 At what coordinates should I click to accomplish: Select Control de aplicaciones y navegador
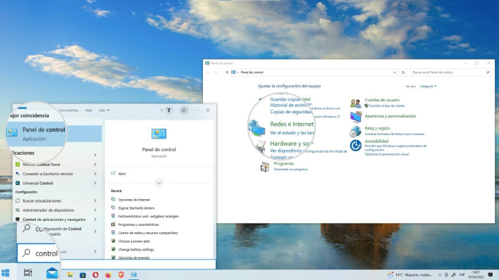click(54, 219)
